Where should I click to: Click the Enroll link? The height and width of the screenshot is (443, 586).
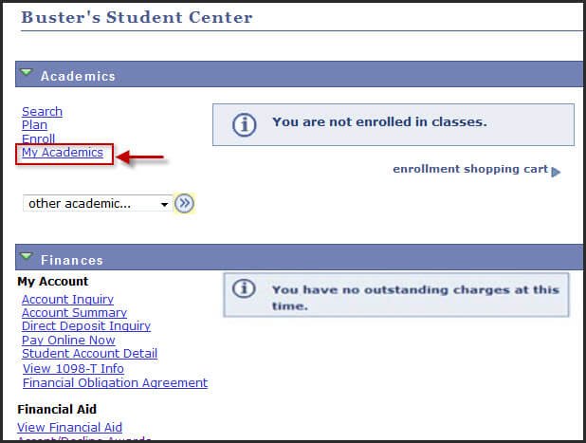pos(38,138)
